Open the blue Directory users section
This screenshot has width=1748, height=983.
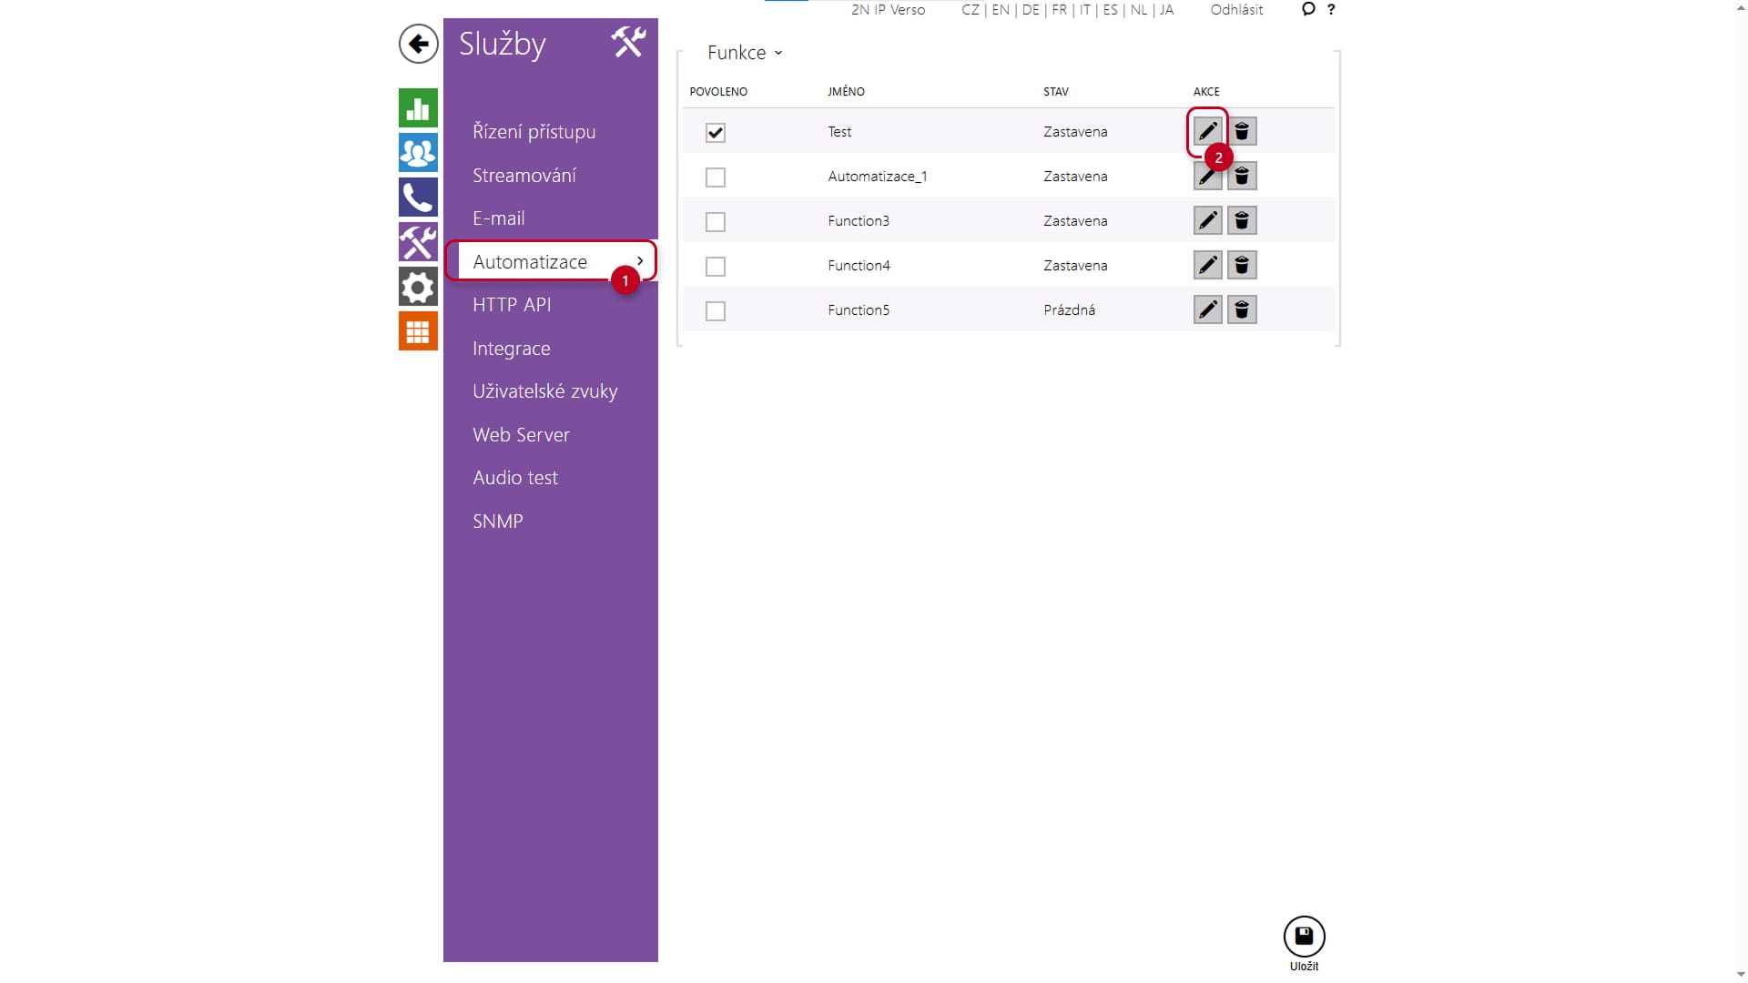tap(418, 153)
